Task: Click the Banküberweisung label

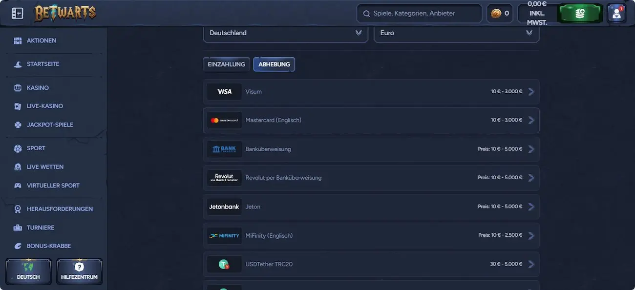Action: [x=268, y=149]
